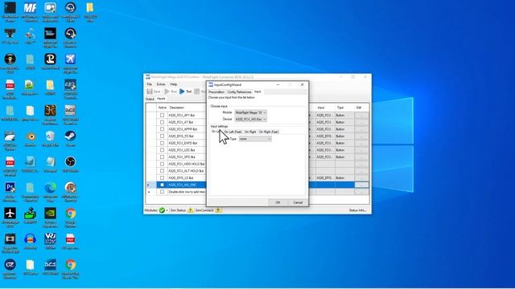Open the black icon with white airplane
The image size is (515, 289).
coord(10,214)
